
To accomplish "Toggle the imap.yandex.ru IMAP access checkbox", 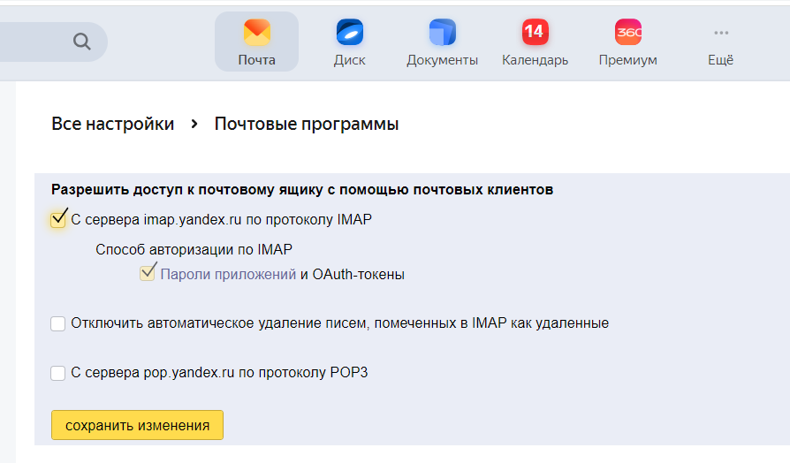I will point(58,220).
